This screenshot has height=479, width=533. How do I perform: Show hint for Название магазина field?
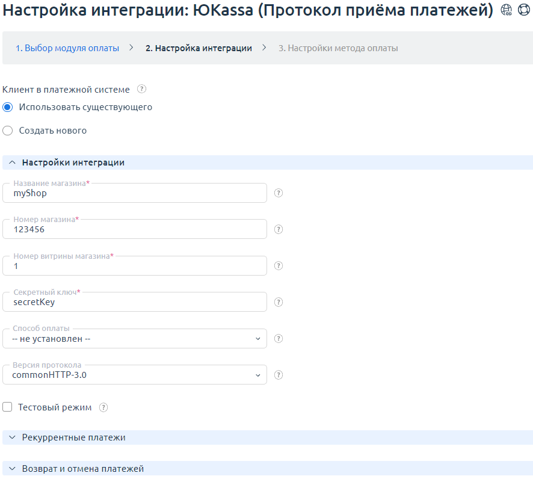279,193
